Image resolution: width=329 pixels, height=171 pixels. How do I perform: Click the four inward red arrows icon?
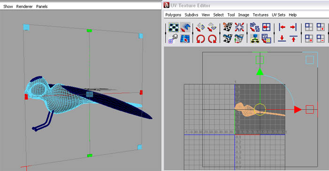coord(239,27)
